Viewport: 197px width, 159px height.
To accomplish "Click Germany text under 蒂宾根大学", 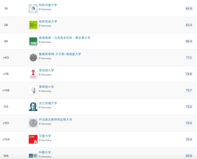I will click(x=46, y=75).
